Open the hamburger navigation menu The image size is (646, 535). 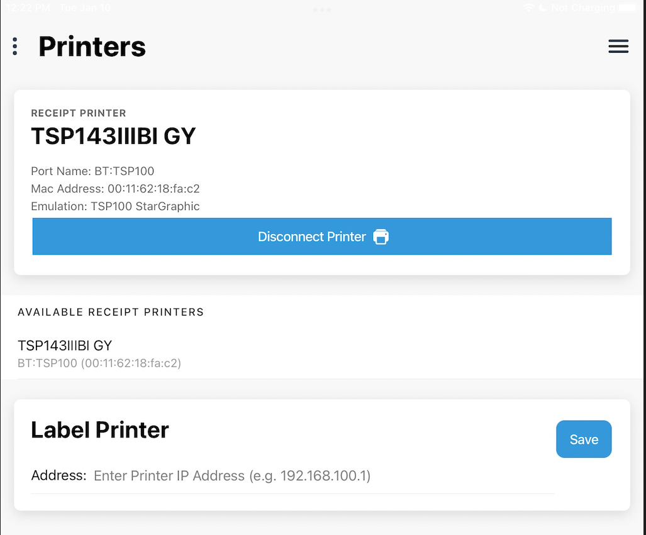coord(618,47)
